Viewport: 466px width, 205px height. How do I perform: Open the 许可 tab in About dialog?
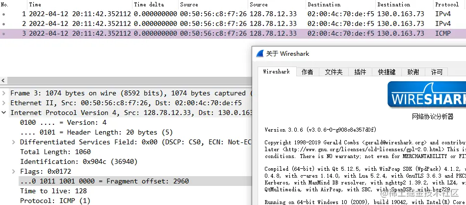437,72
